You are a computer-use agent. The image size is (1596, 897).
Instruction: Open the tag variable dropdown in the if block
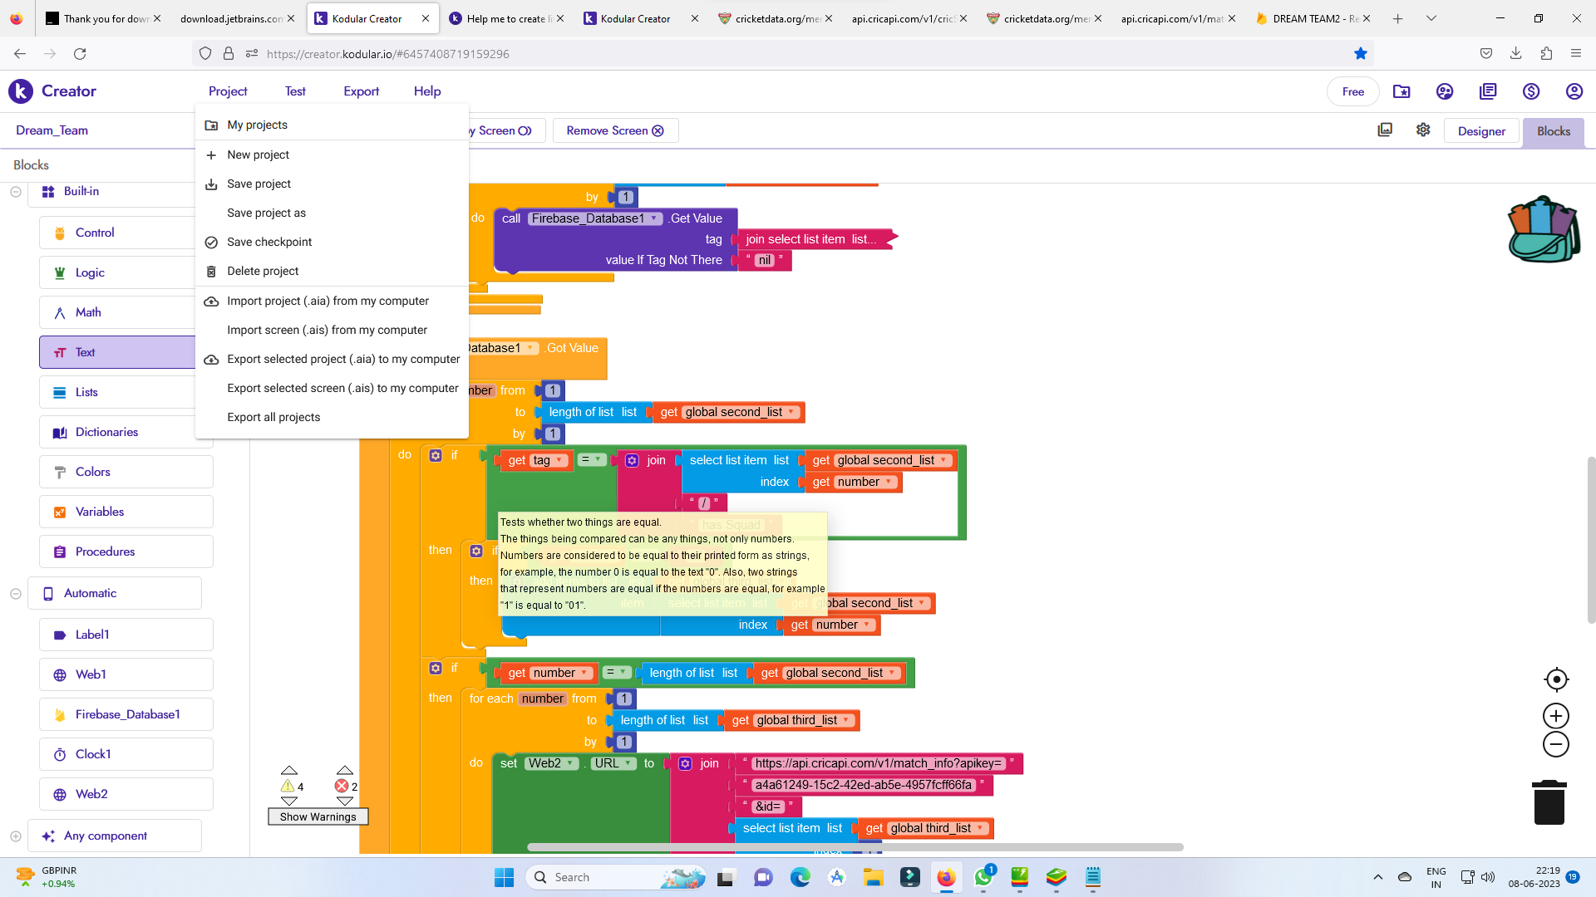click(549, 460)
